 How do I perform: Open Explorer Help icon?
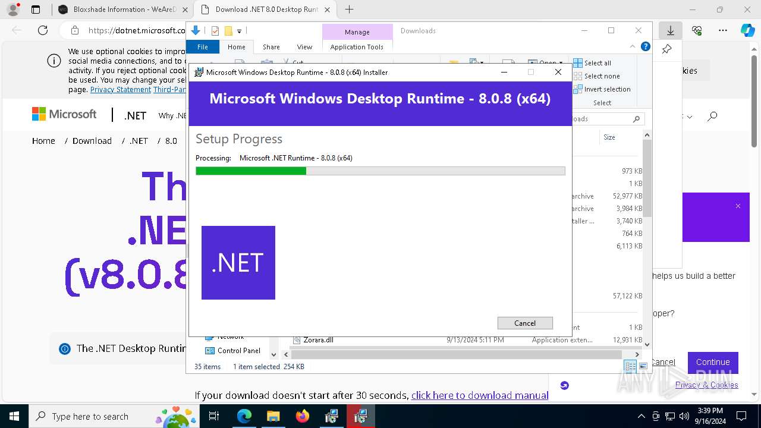click(x=645, y=46)
